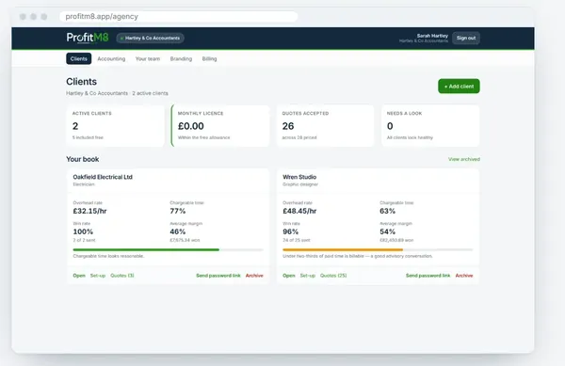The height and width of the screenshot is (366, 565).
Task: View Quotes (25) for Wren Studio
Action: click(x=333, y=276)
